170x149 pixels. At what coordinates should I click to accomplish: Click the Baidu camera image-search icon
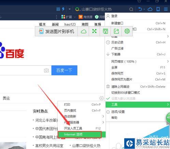tap(46, 70)
